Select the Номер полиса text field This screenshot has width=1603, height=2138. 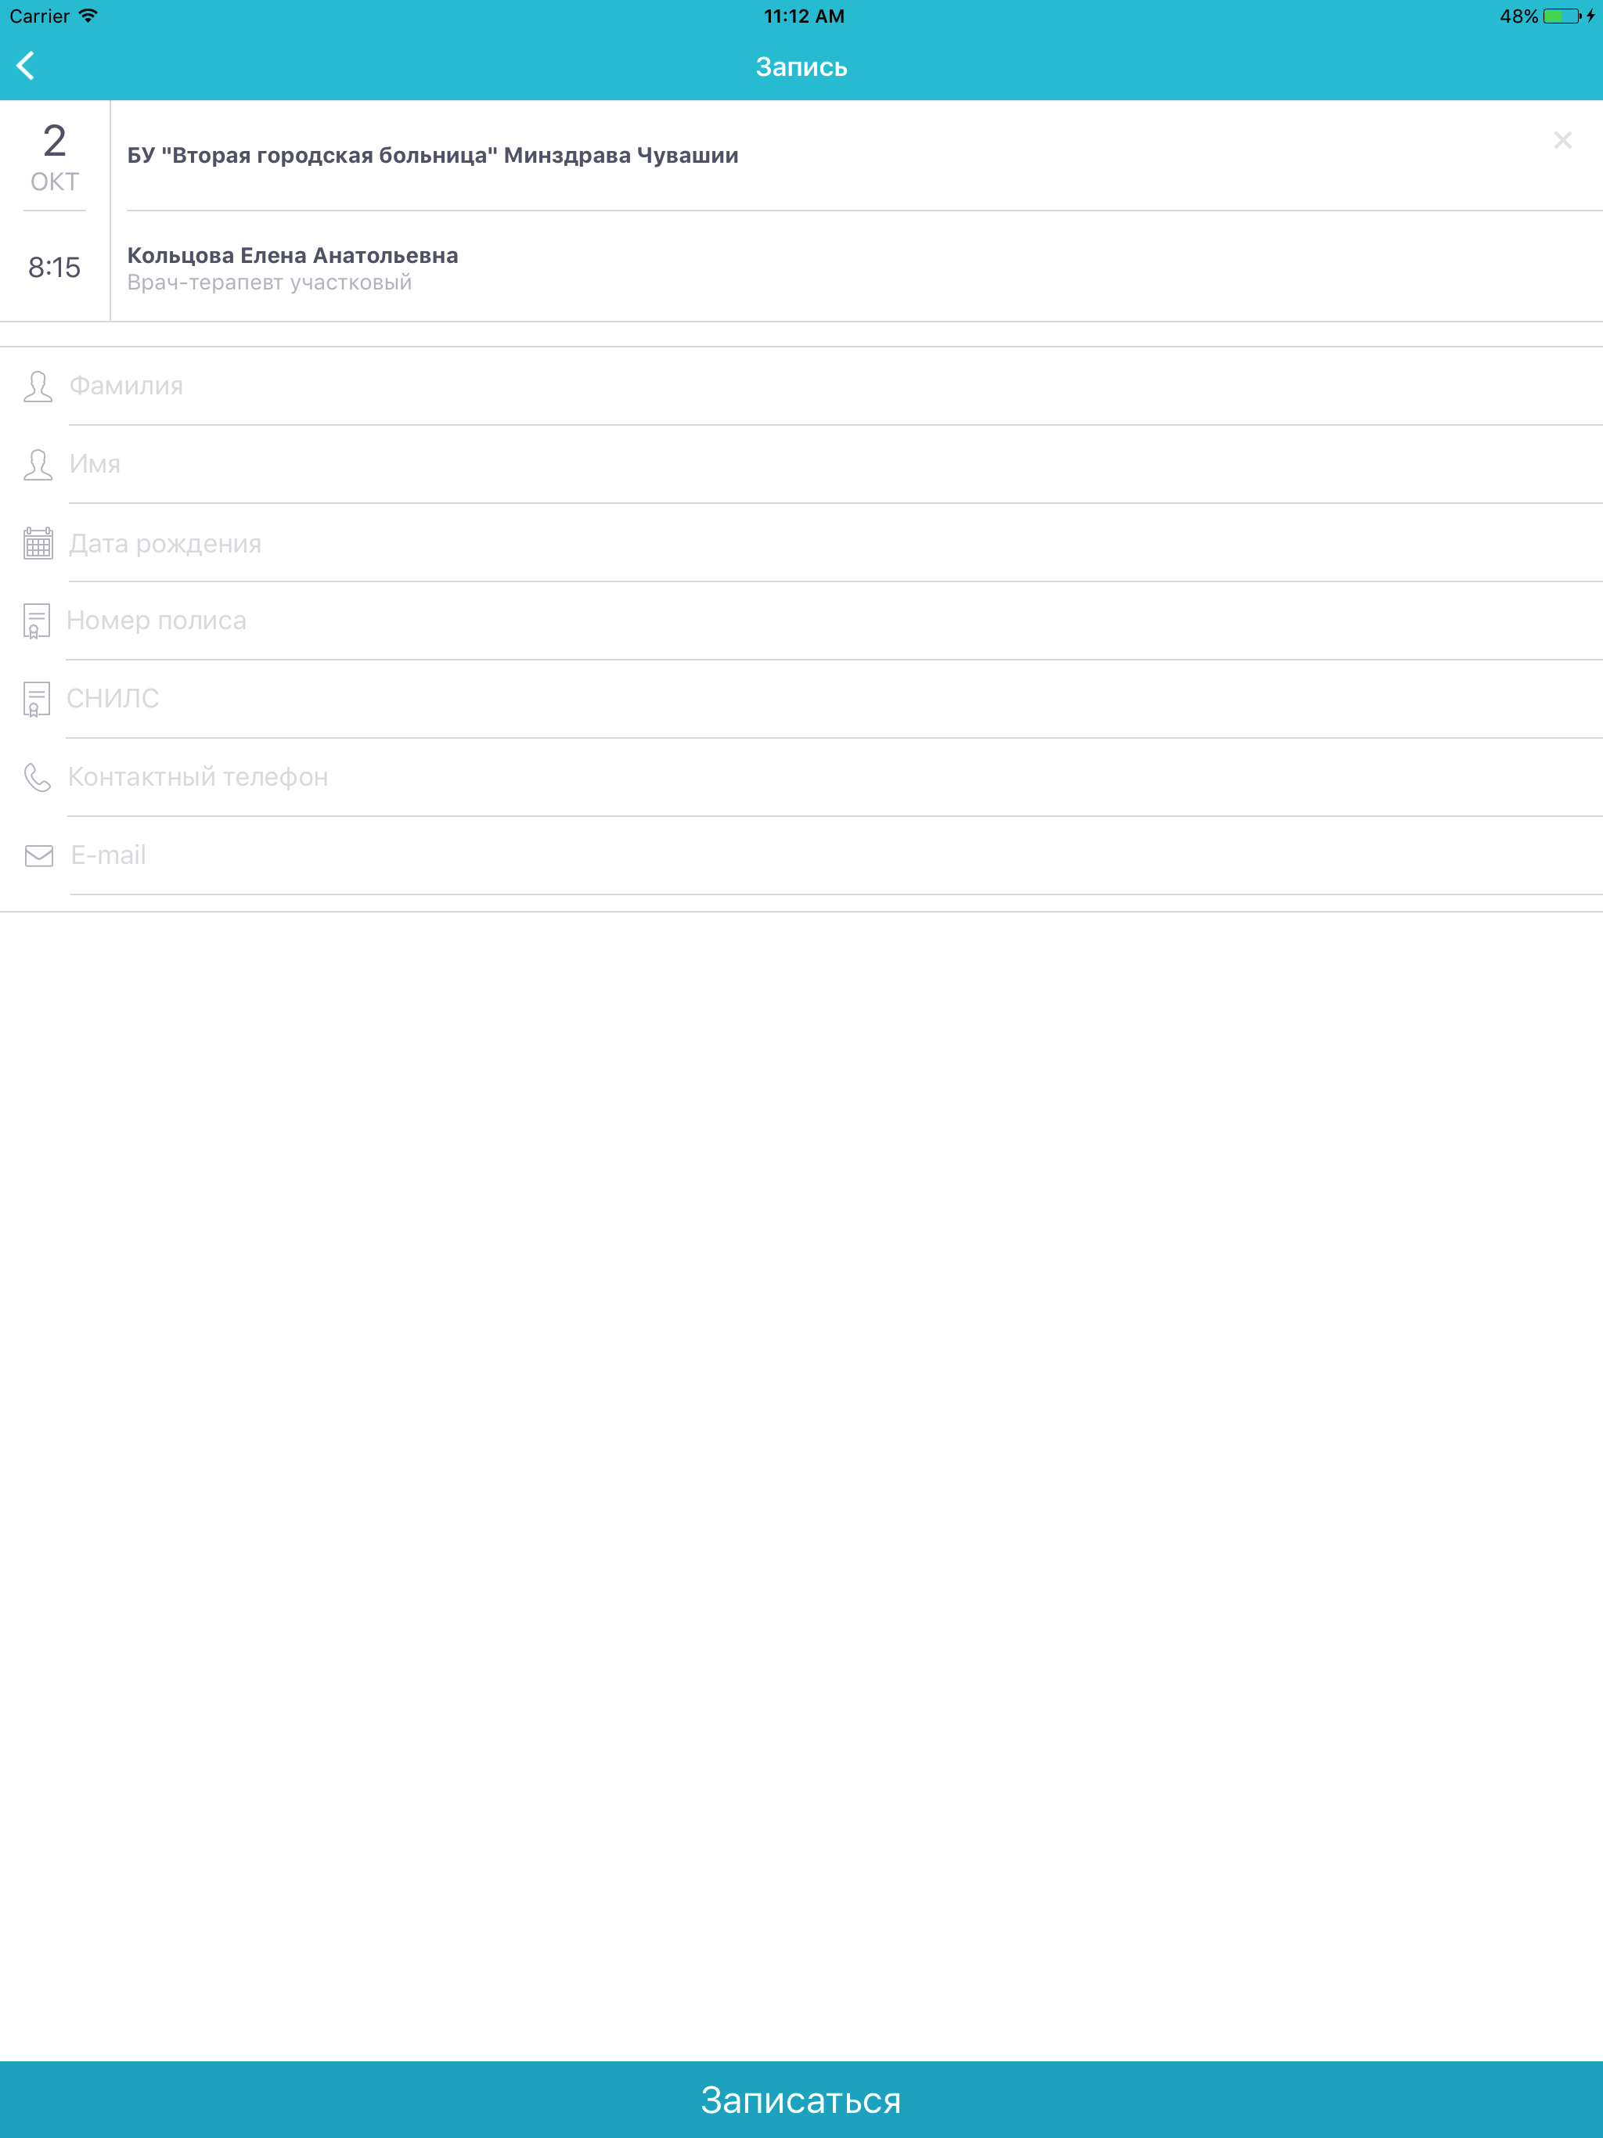click(834, 621)
